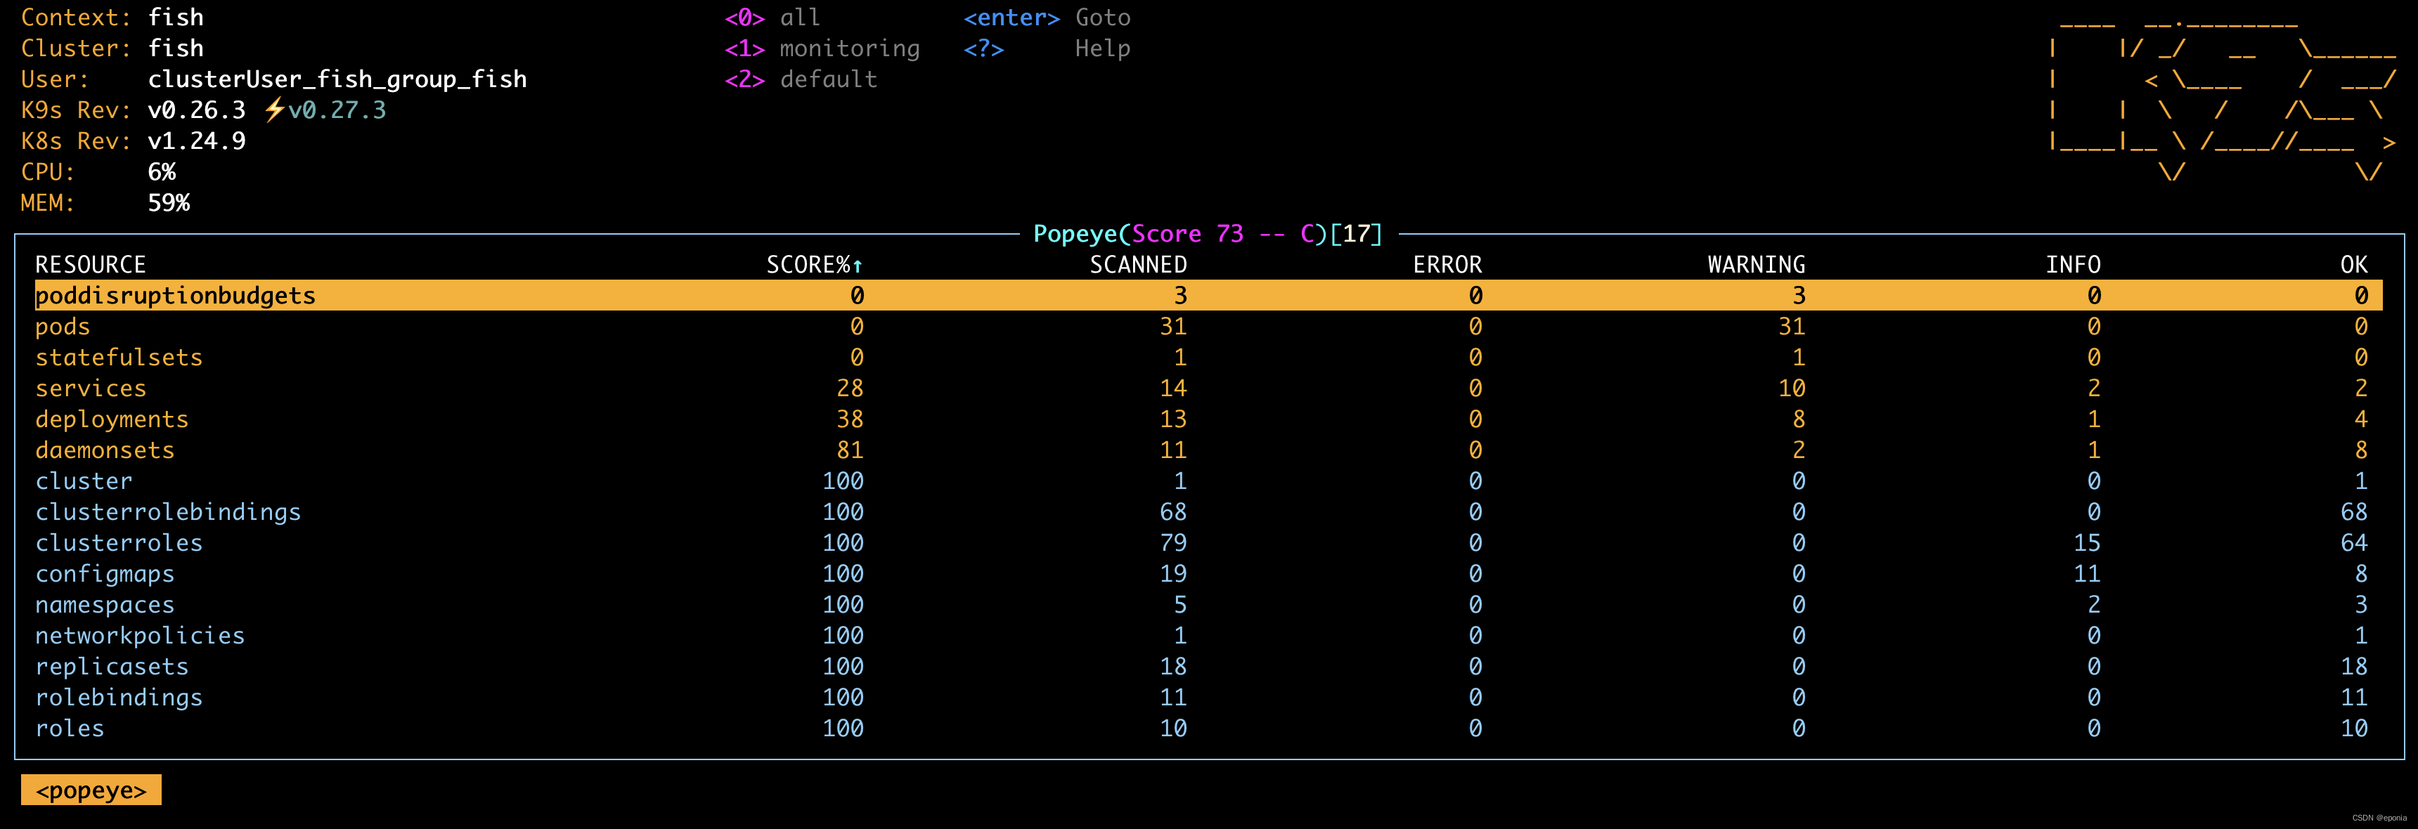Click the daemonsets score value 81

pyautogui.click(x=850, y=450)
